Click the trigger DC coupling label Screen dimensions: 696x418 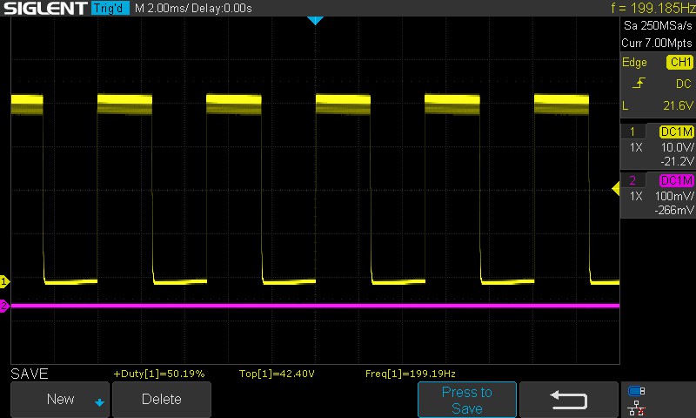click(x=684, y=84)
